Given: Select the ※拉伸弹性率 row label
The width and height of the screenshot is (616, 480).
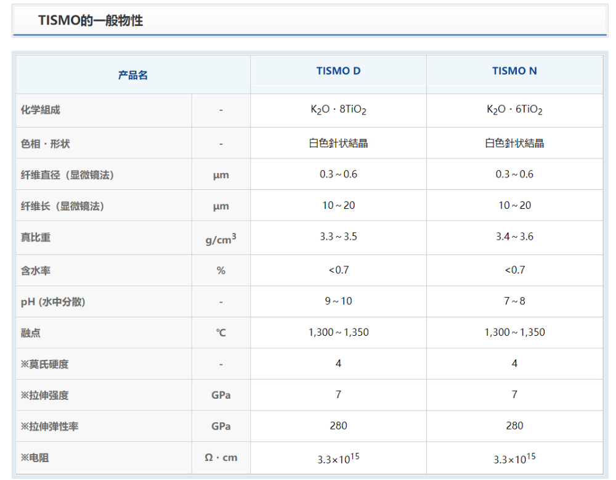Looking at the screenshot, I should pos(49,426).
